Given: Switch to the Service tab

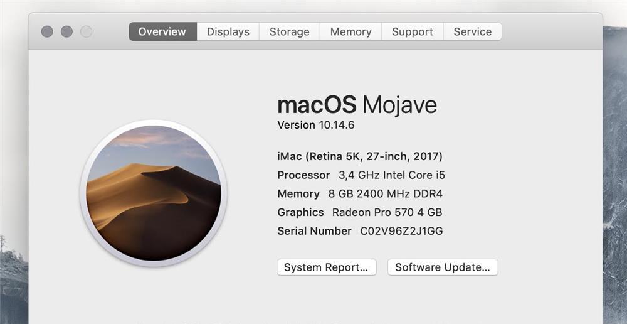Looking at the screenshot, I should pyautogui.click(x=472, y=31).
